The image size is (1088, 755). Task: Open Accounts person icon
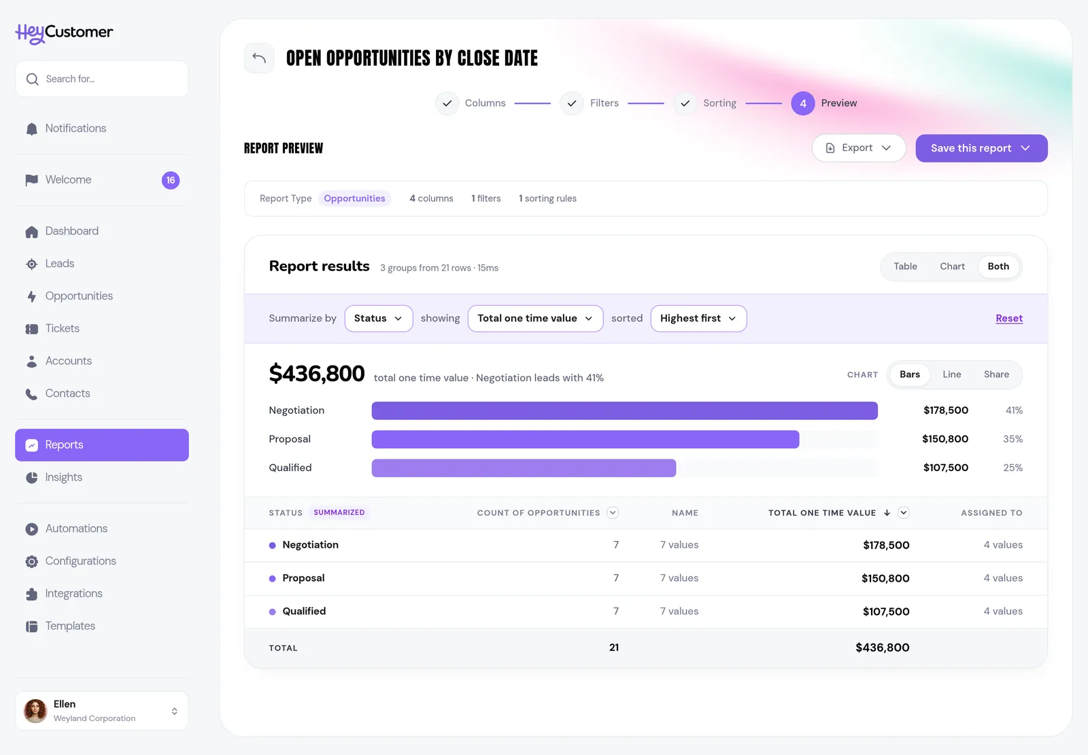(x=31, y=362)
